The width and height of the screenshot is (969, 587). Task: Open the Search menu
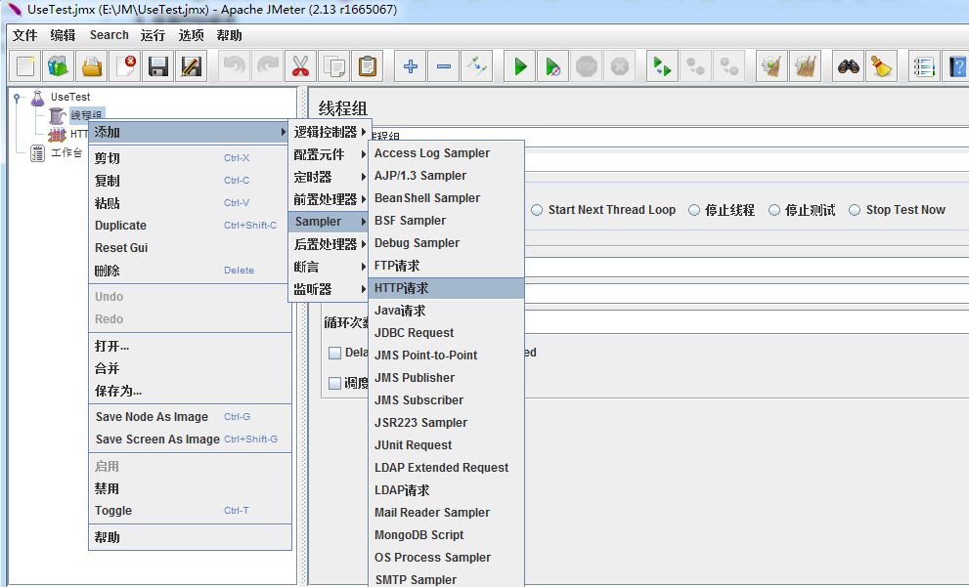109,35
